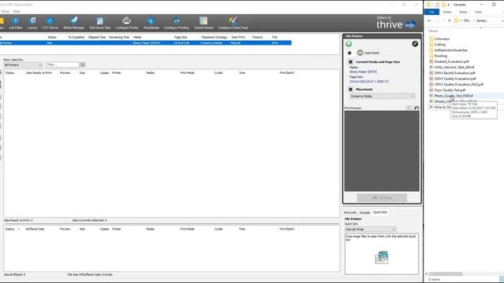The image size is (504, 283).
Task: Click the Explorer back arrow
Action: [429, 20]
